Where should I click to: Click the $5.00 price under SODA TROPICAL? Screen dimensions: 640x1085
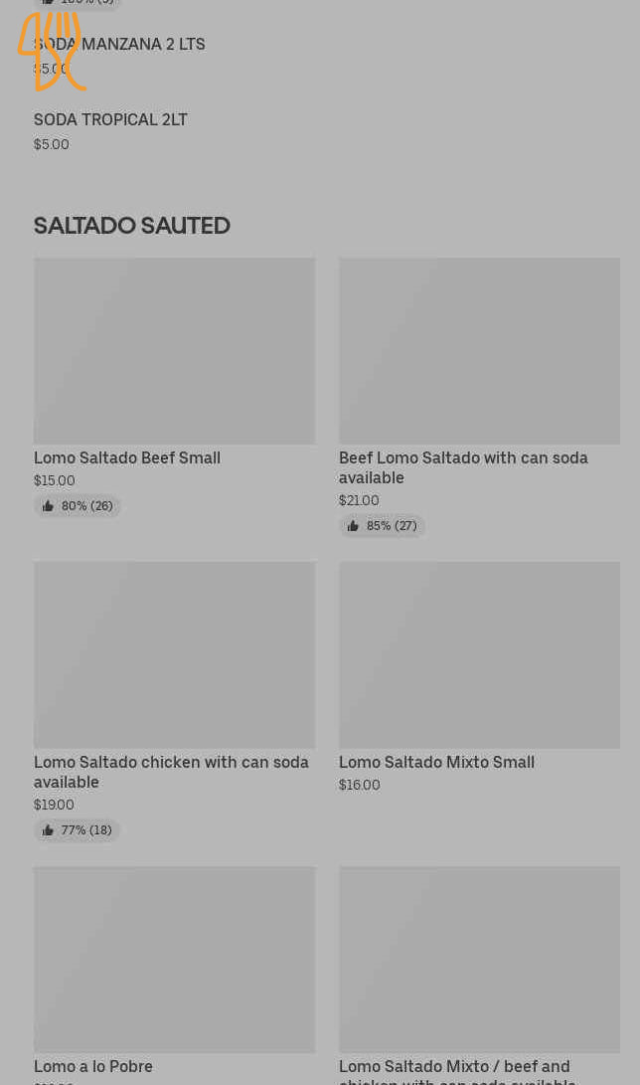(52, 145)
